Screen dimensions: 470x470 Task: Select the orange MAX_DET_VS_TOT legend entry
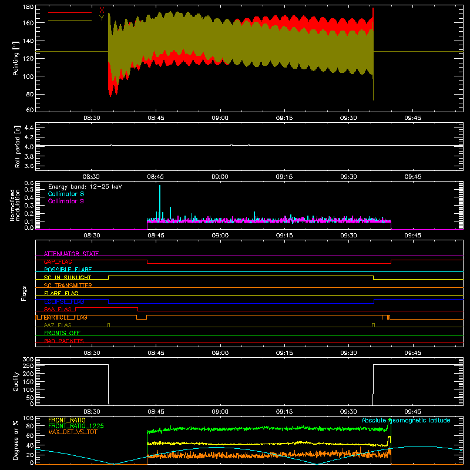73,432
